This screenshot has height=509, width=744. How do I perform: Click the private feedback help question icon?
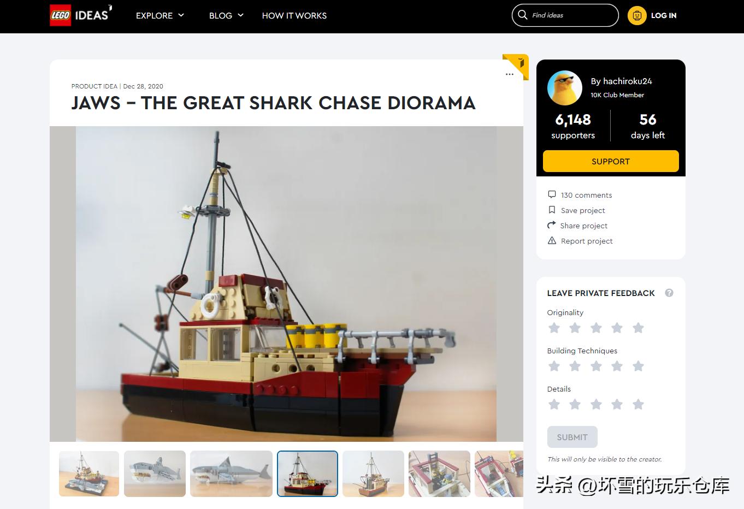(669, 293)
